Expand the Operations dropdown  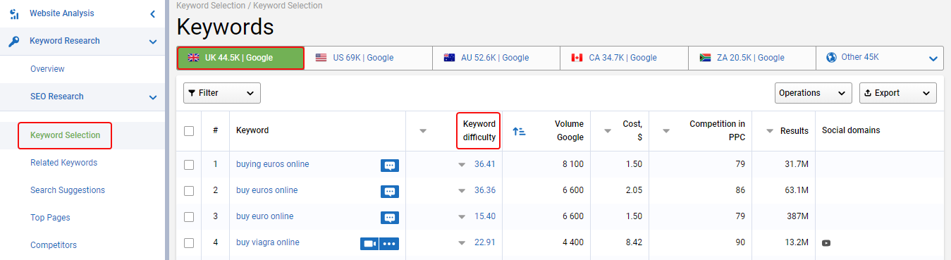(813, 93)
